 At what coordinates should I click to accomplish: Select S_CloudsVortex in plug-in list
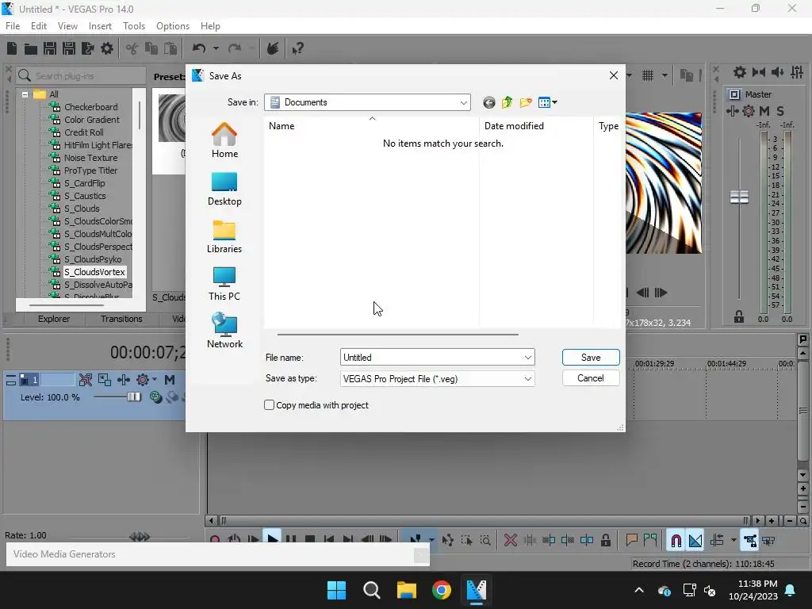[94, 272]
